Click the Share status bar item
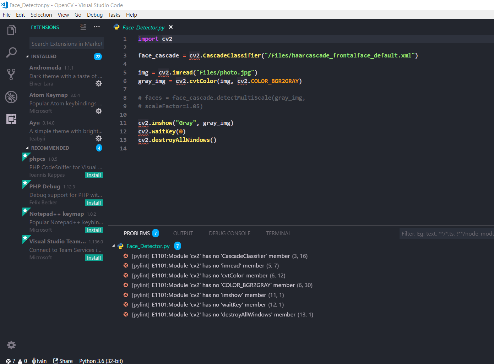 tap(63, 361)
